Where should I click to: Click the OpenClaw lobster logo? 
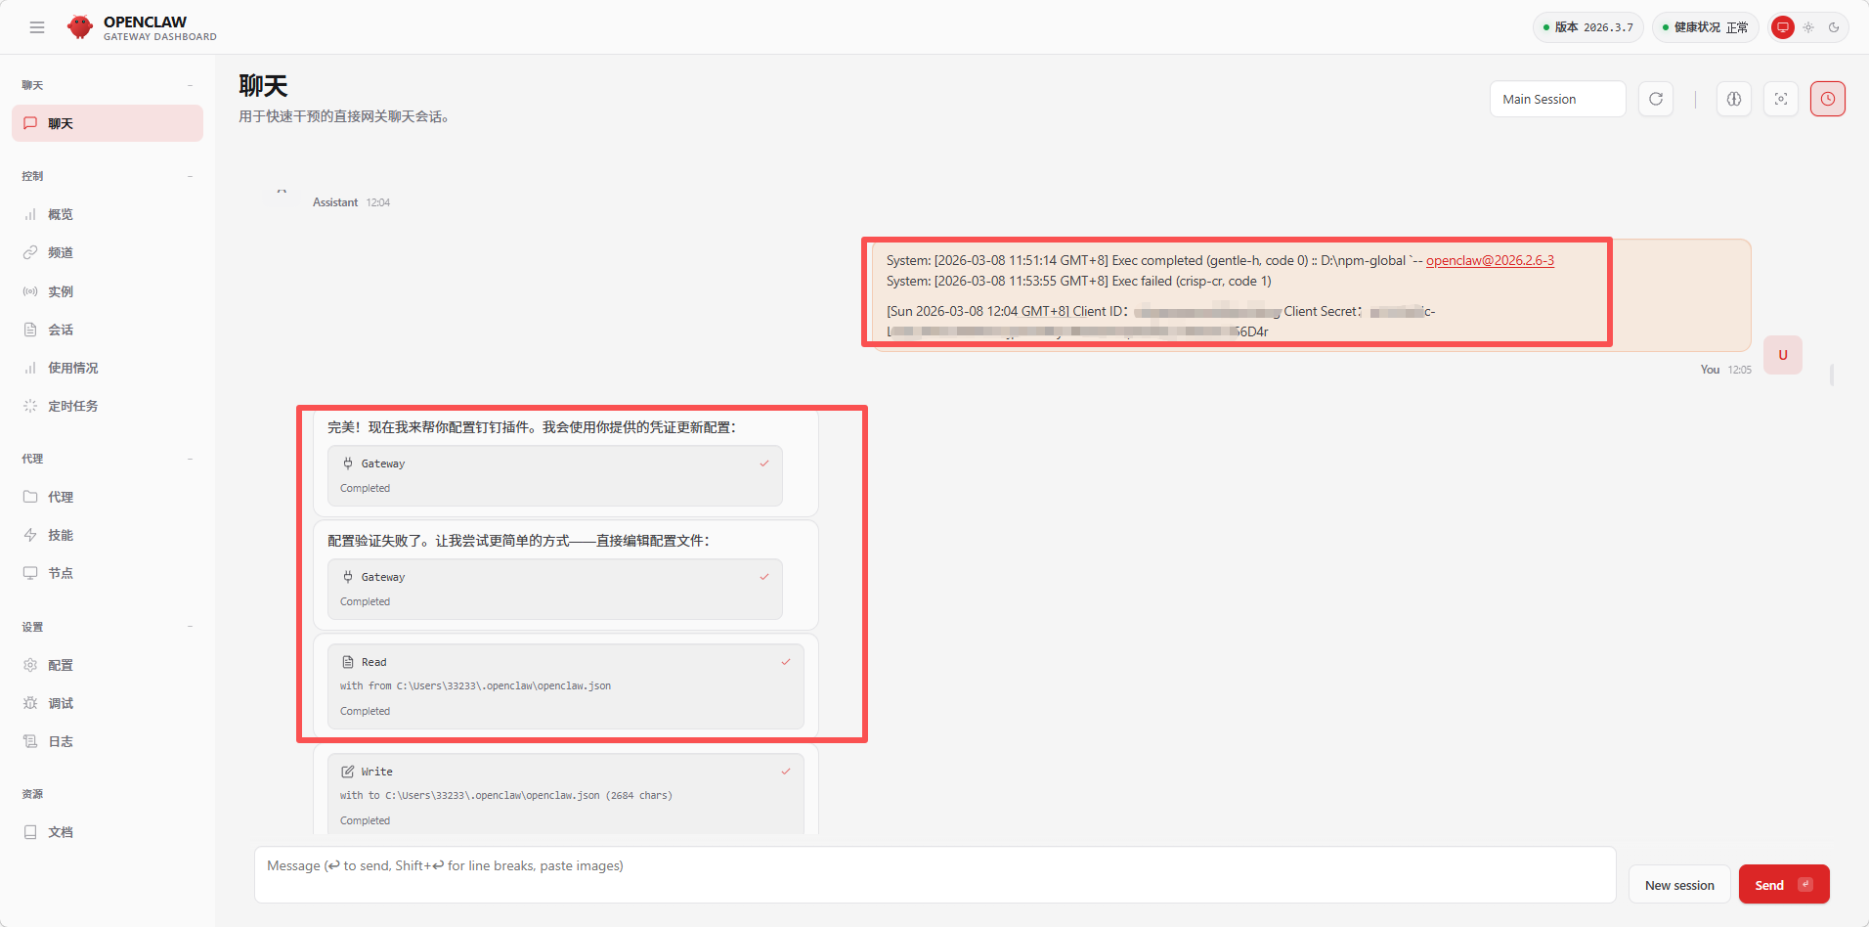(x=80, y=27)
